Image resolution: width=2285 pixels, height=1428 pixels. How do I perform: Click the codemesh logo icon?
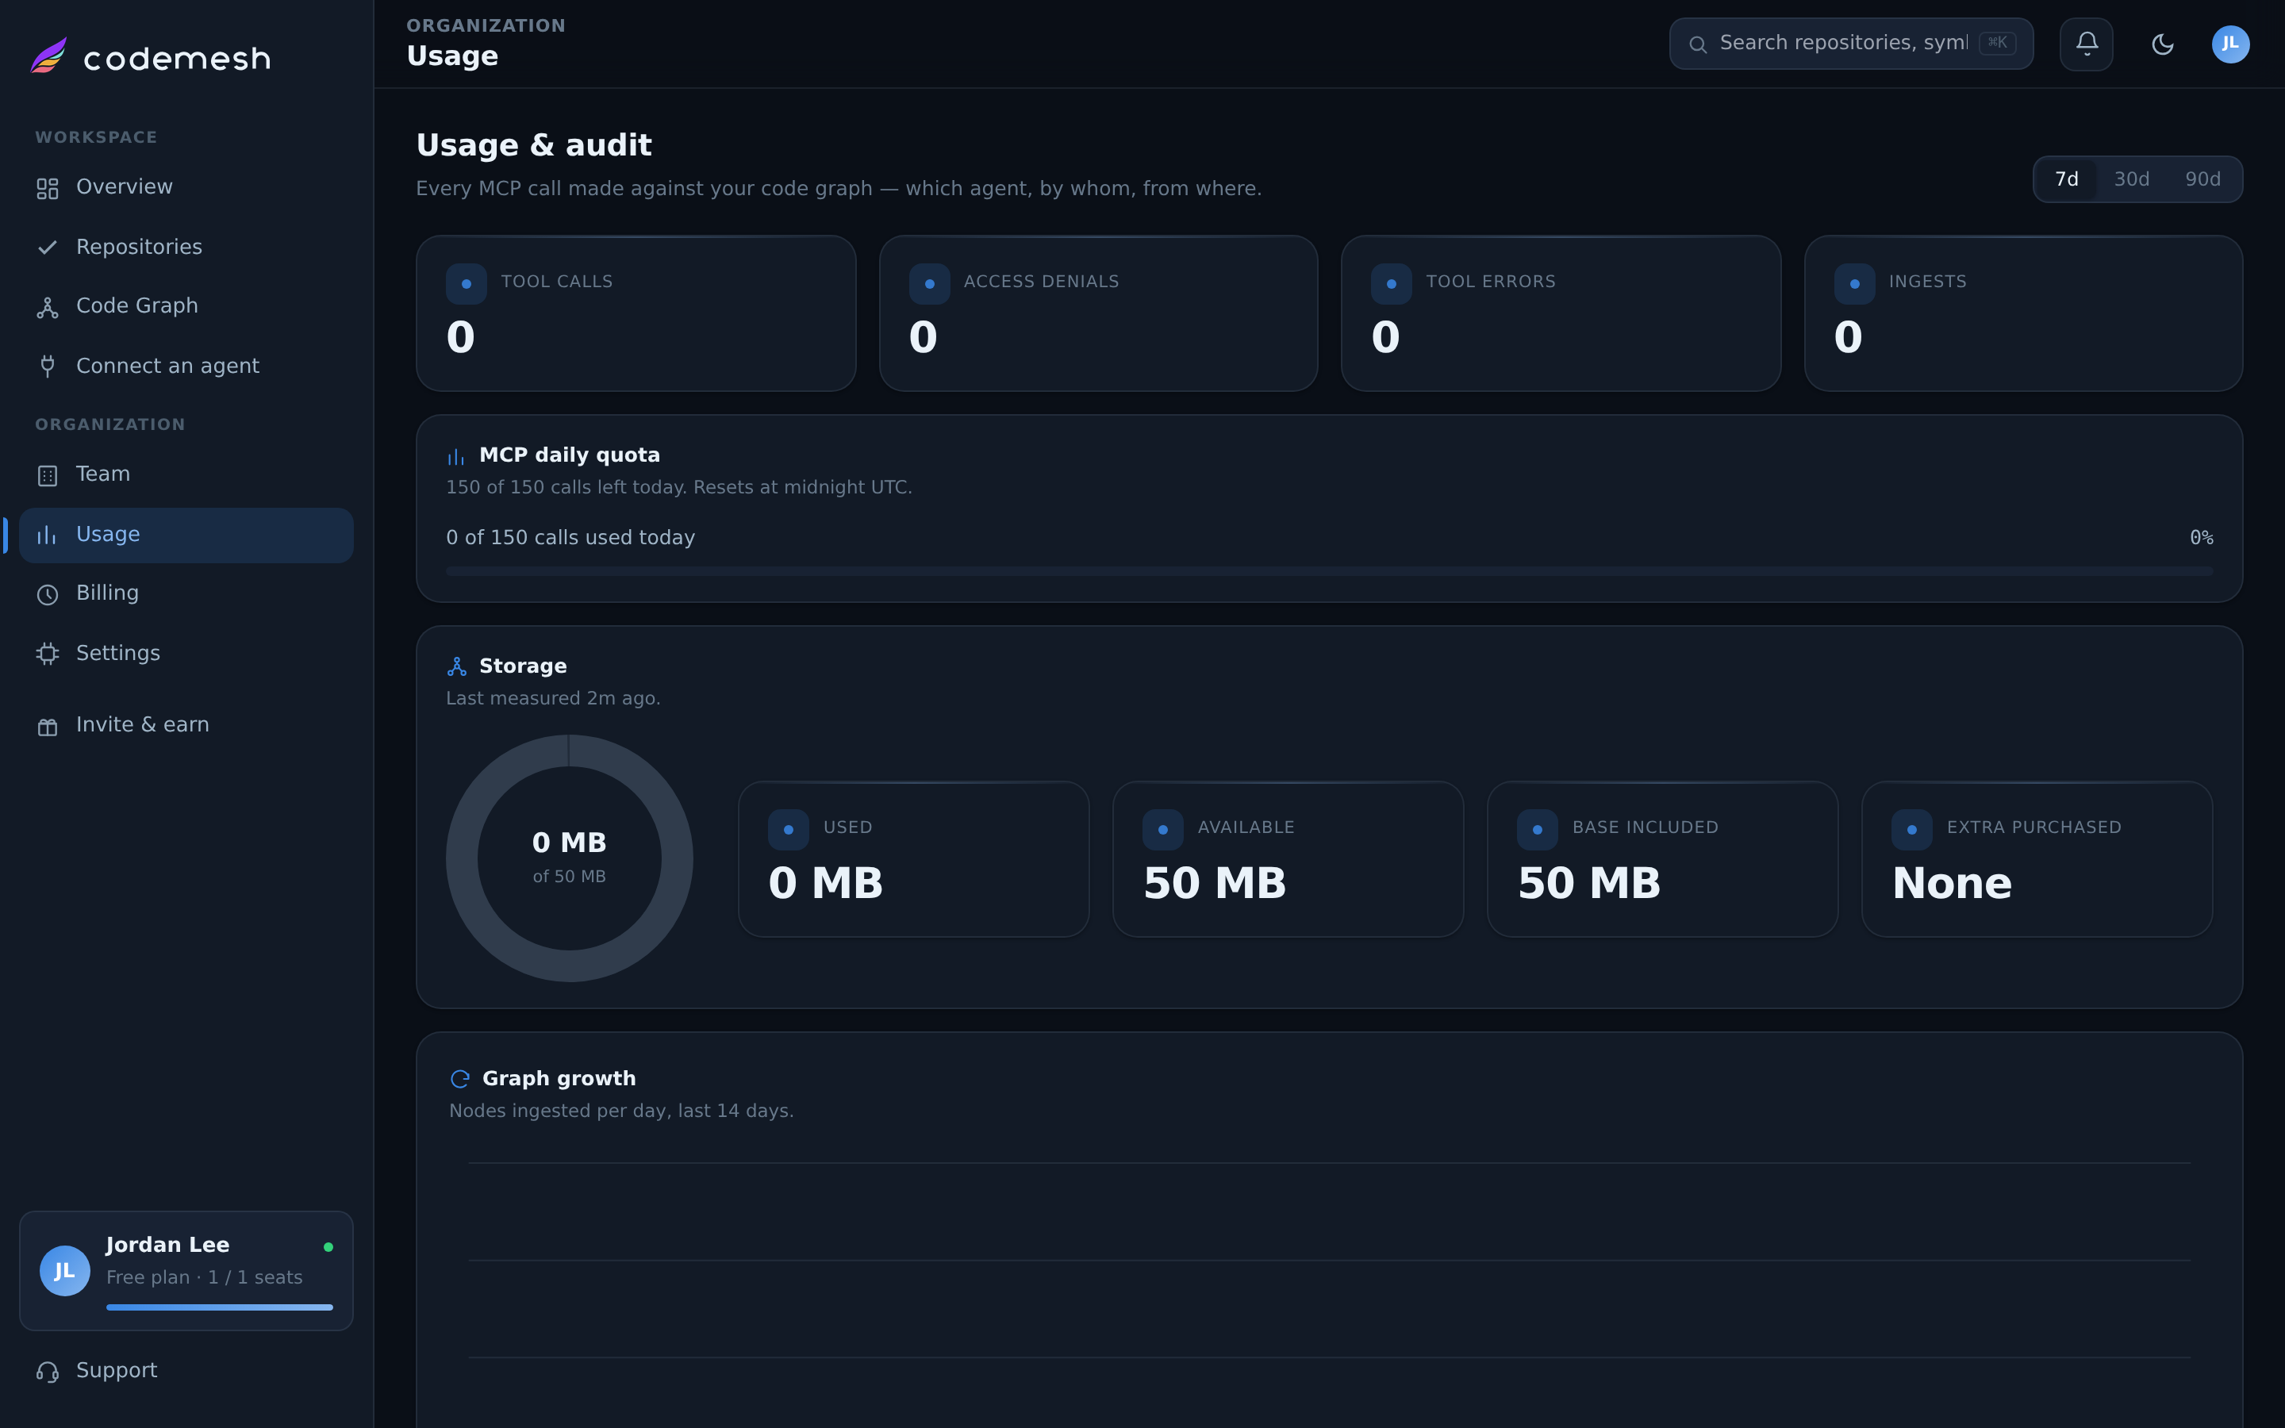click(49, 56)
